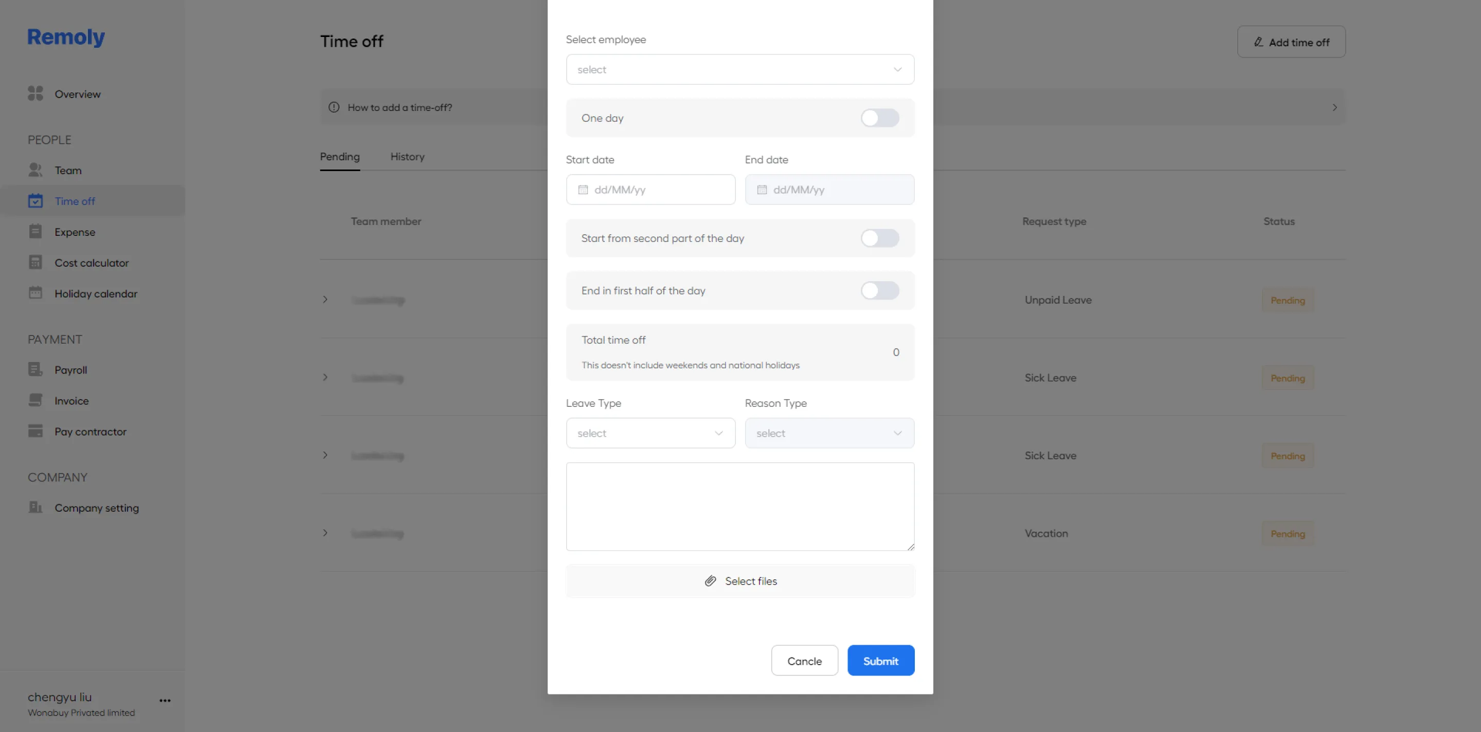Click the reason text area
Viewport: 1481px width, 732px height.
click(740, 506)
